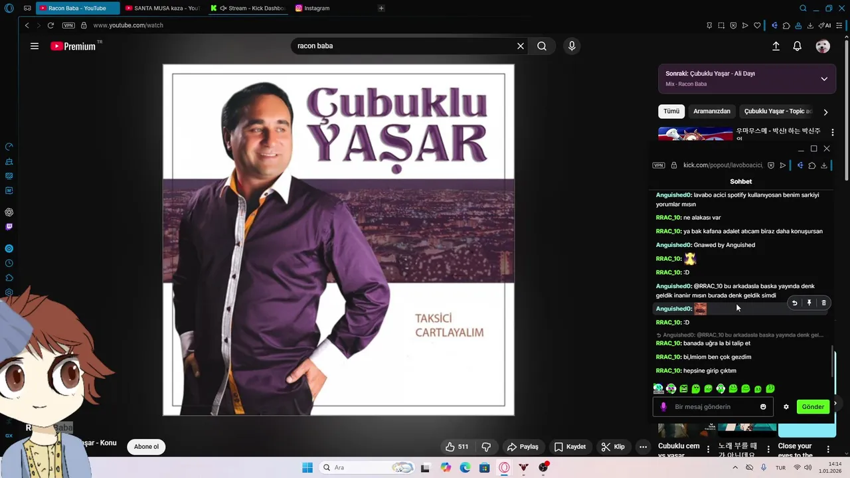Screen dimensions: 850x478
Task: Like the video with 511 likes
Action: click(x=457, y=447)
